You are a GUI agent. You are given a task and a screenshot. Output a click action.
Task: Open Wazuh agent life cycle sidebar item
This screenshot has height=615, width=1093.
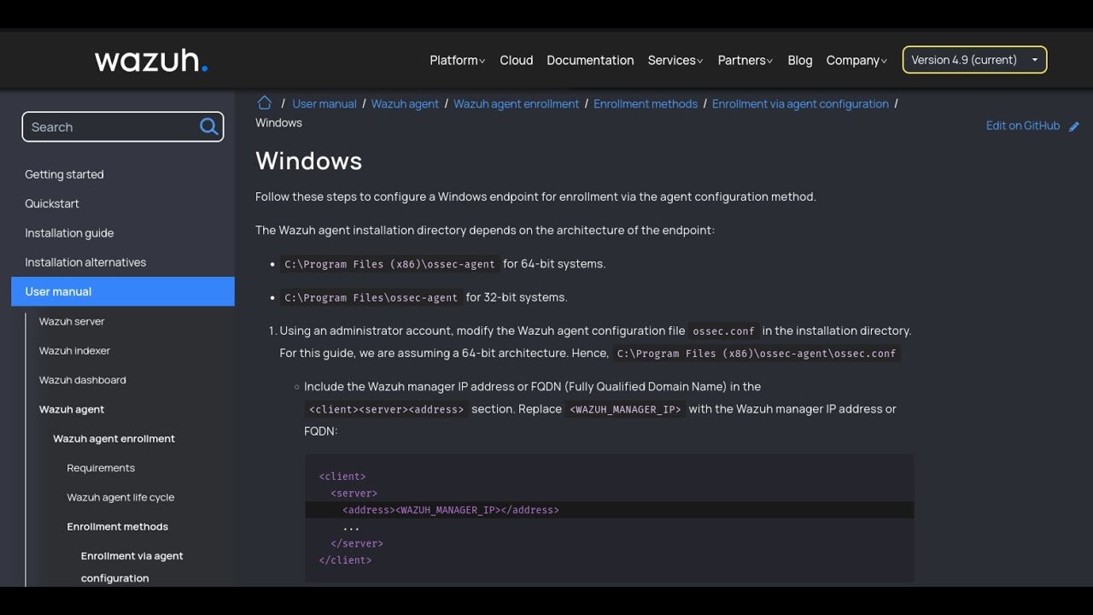tap(120, 497)
